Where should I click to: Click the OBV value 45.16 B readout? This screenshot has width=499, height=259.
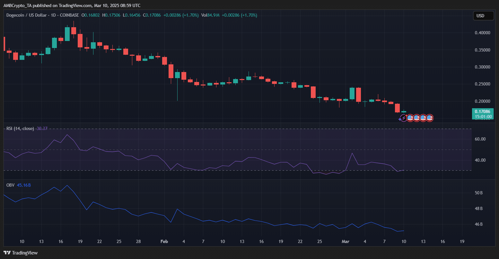(x=24, y=185)
